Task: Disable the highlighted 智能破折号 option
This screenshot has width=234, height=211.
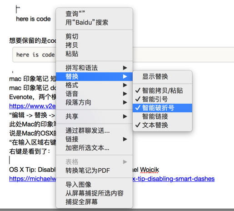Action: tap(162, 108)
